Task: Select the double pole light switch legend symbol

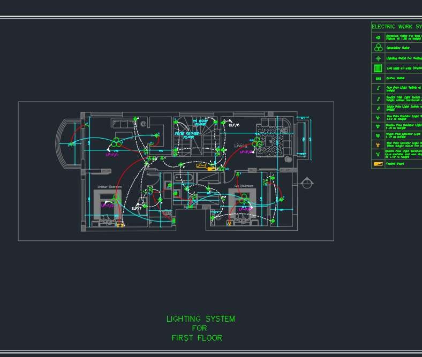Action: [378, 98]
